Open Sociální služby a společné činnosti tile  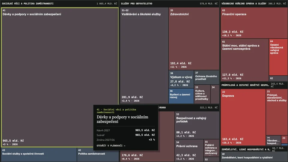(x=39, y=155)
